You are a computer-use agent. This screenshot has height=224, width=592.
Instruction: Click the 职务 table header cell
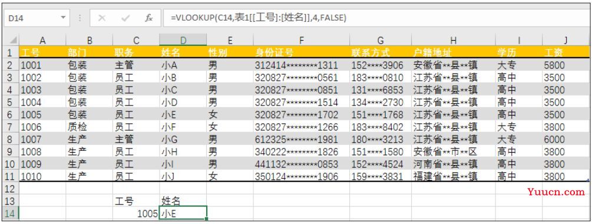click(x=136, y=52)
